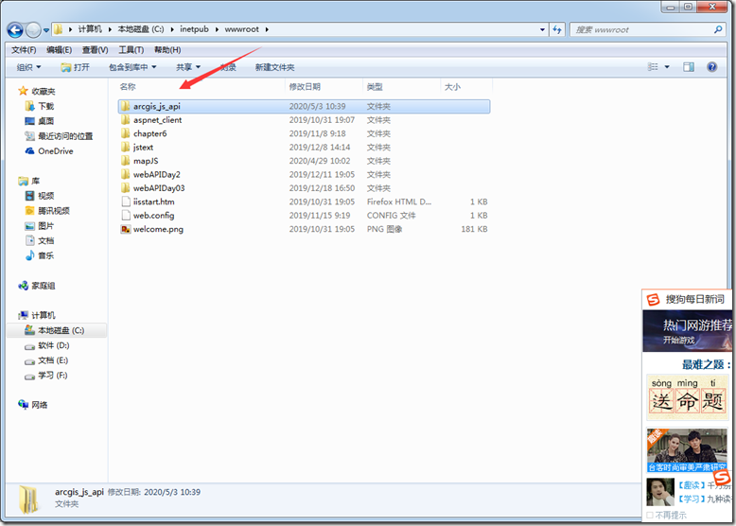Screen dimensions: 736x526
Task: Open the 热门网游推荐 banner in Sogou popup
Action: click(687, 331)
